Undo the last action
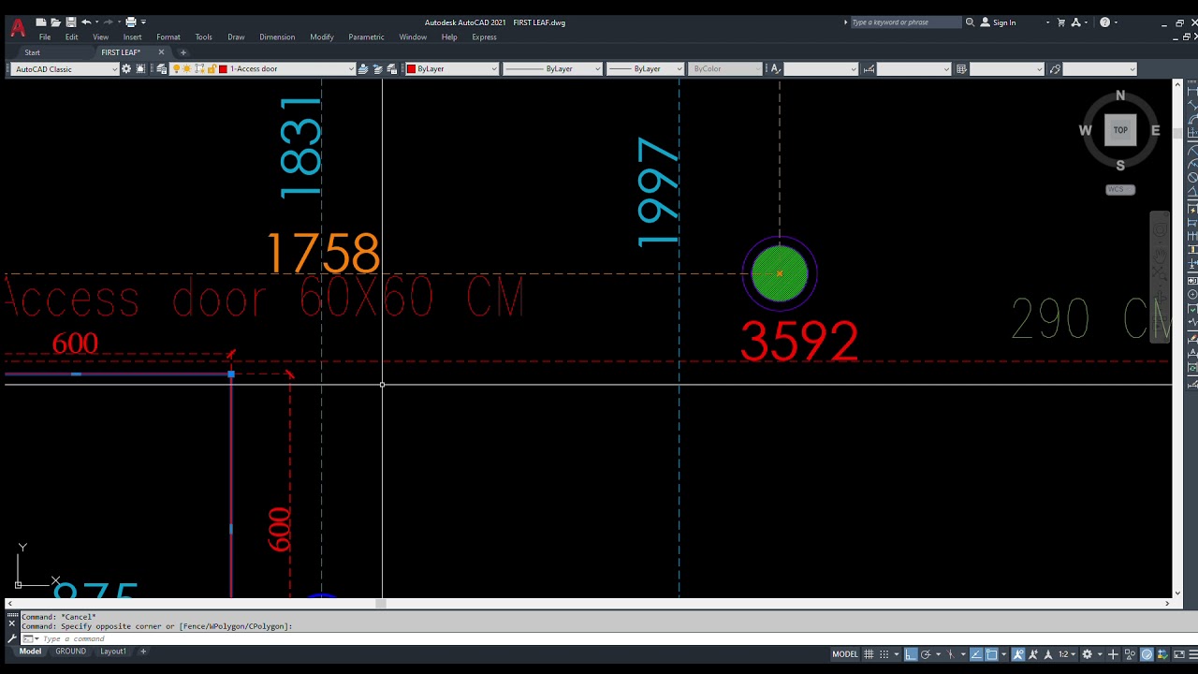Viewport: 1198px width, 674px height. [x=85, y=22]
